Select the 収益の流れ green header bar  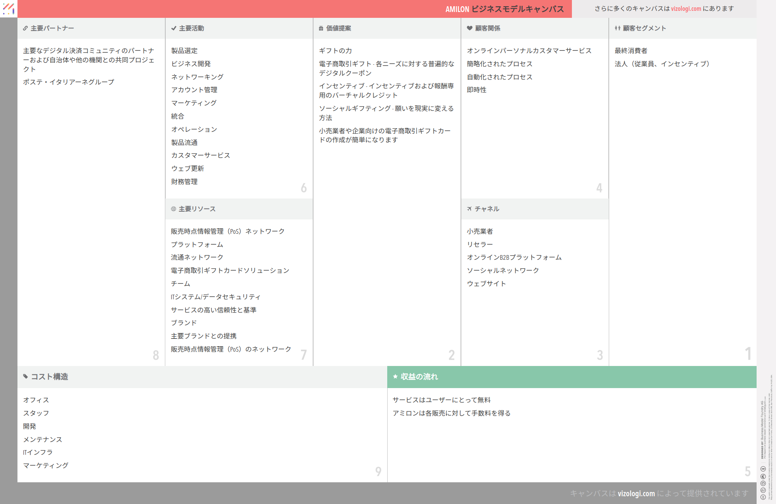tap(572, 376)
